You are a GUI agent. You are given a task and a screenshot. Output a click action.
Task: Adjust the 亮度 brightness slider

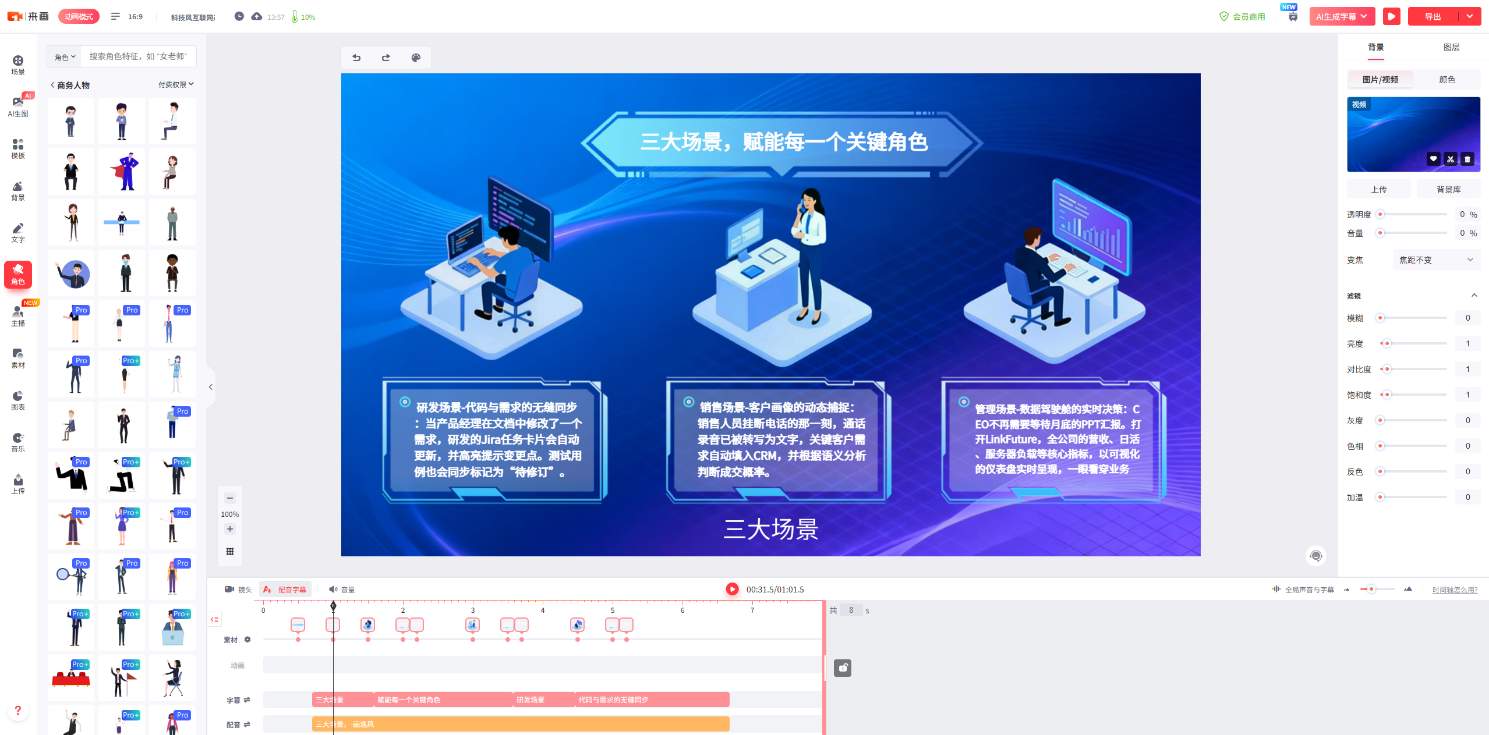coord(1387,343)
